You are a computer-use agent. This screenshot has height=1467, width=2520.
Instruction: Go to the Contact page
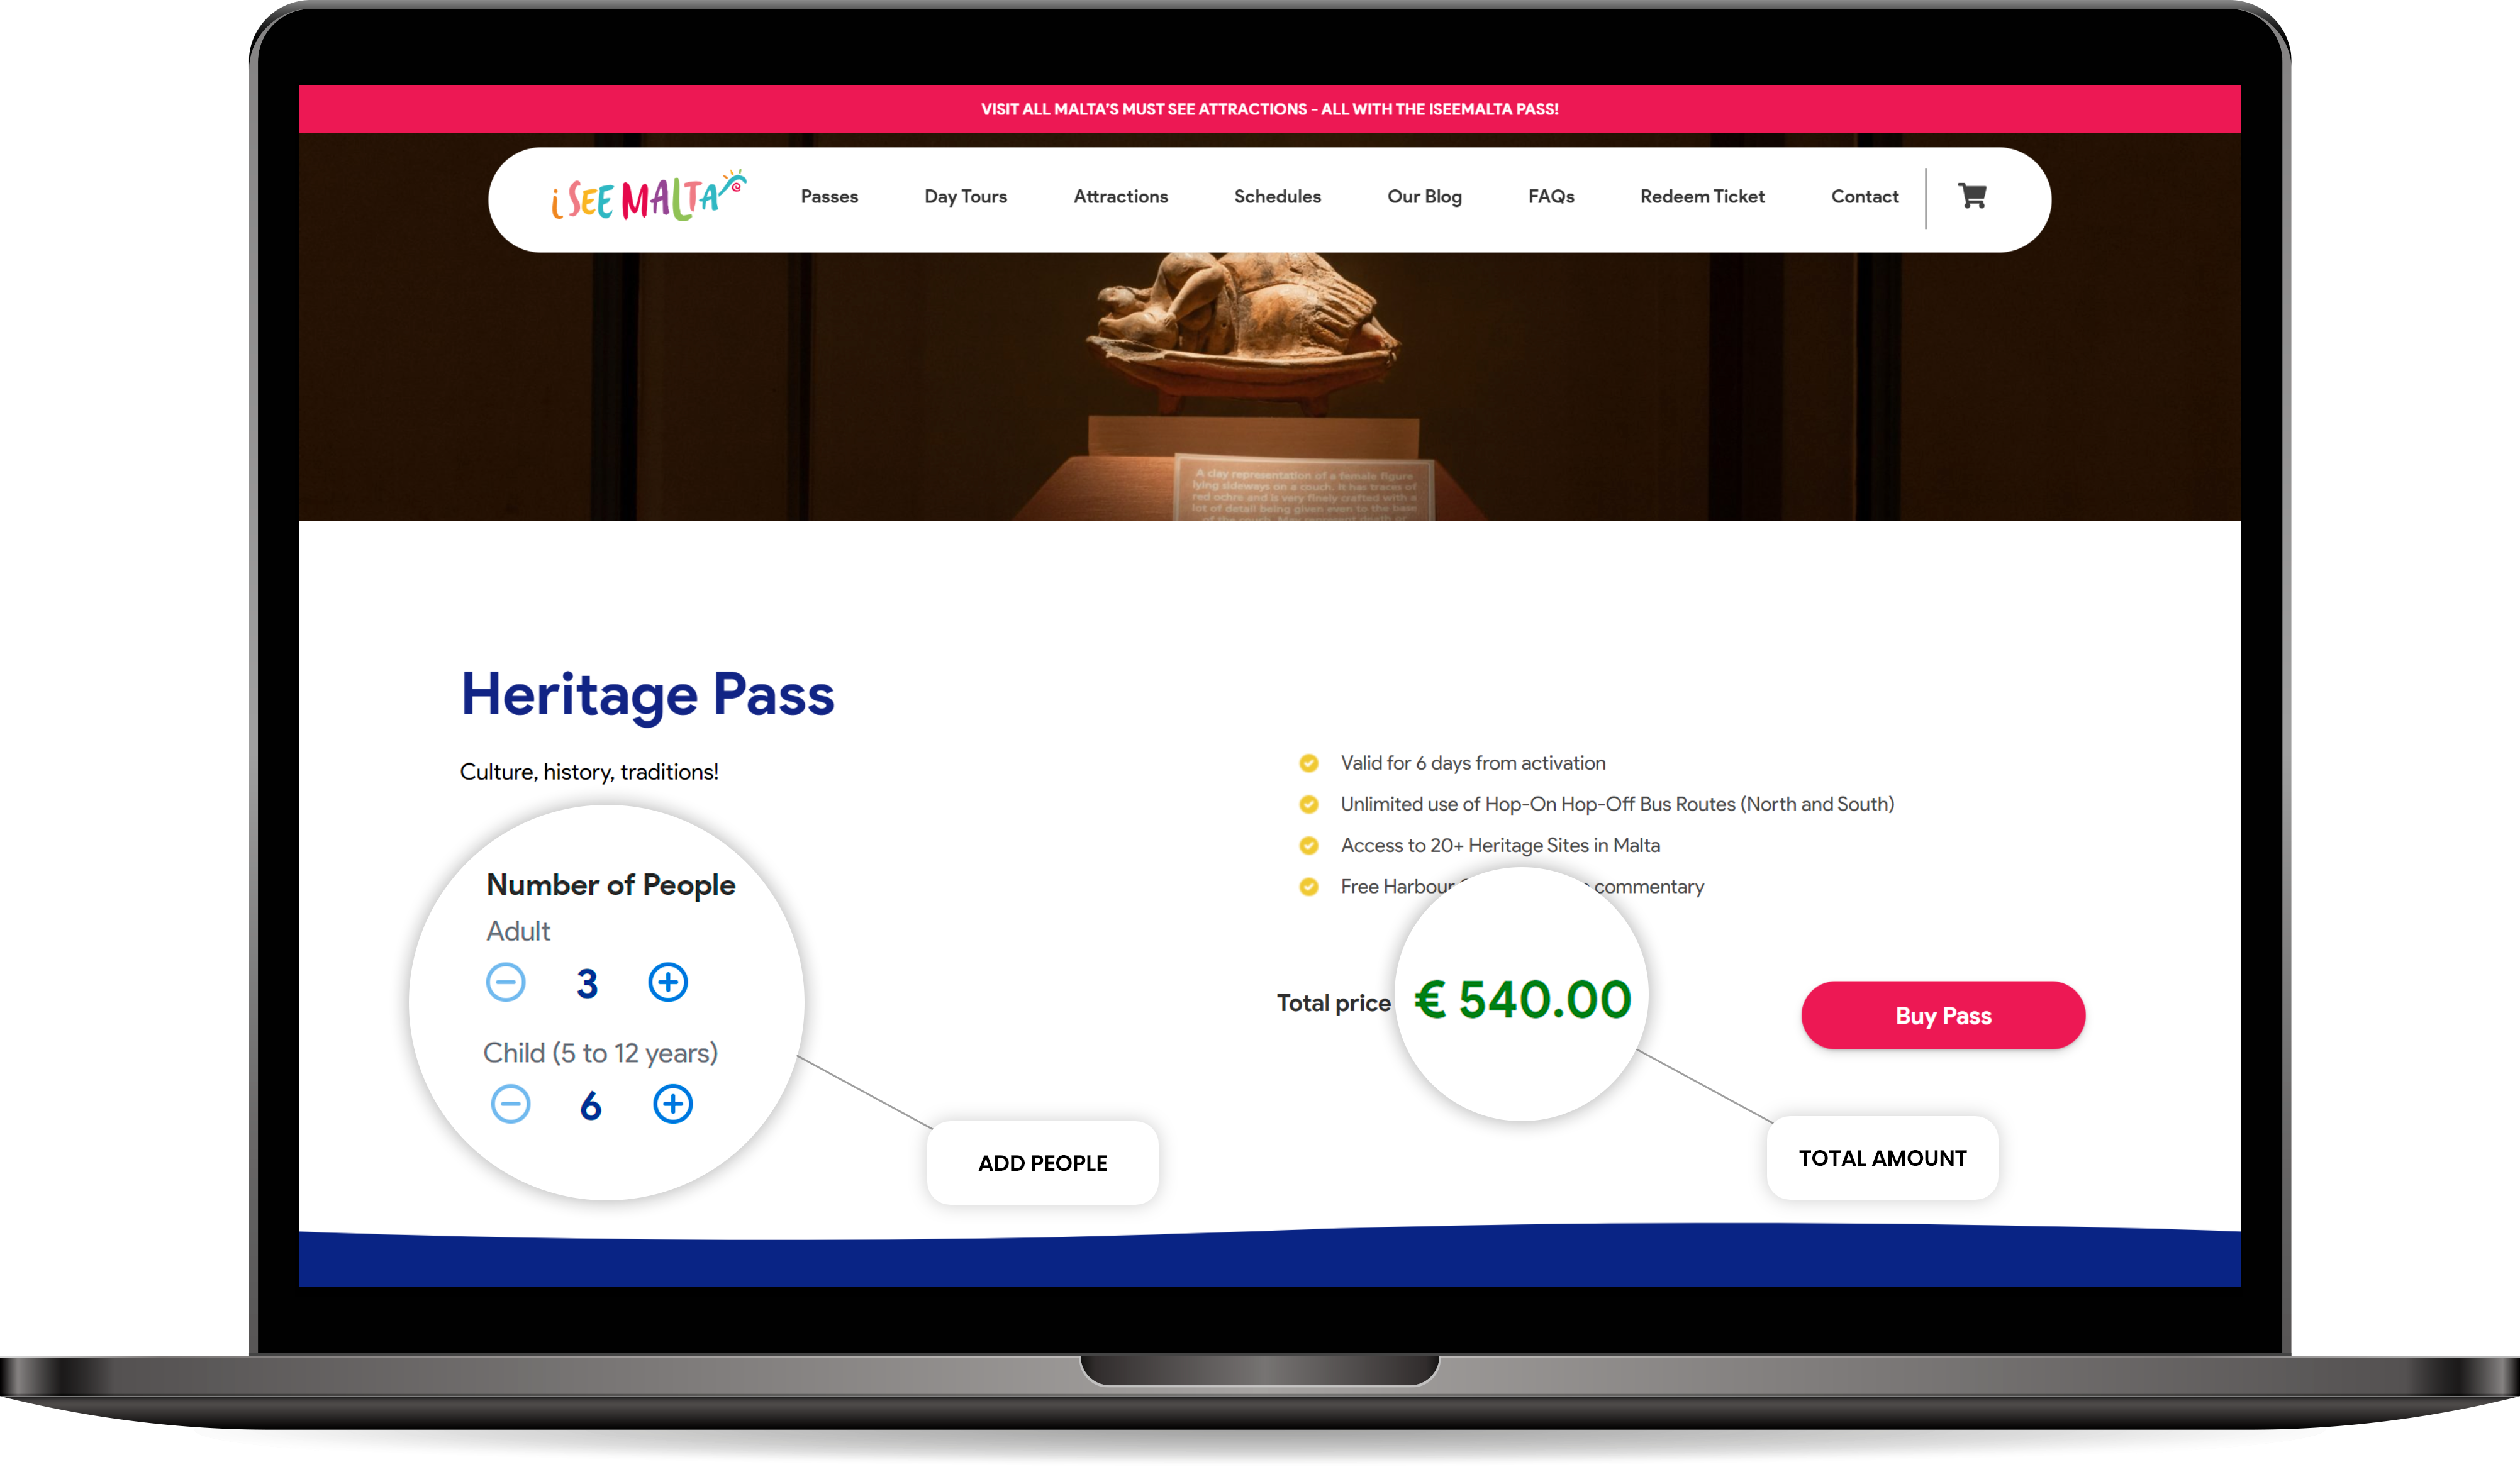(1864, 197)
